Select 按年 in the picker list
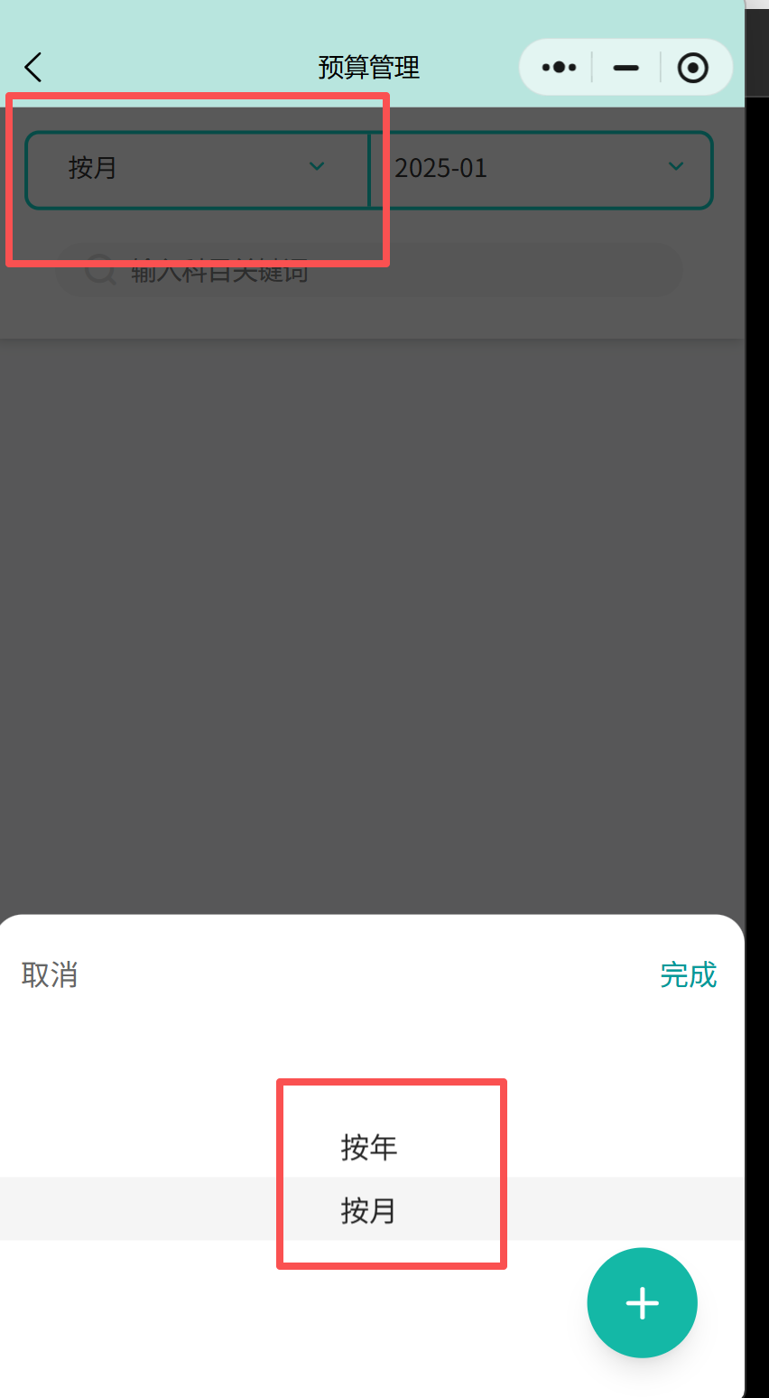Image resolution: width=769 pixels, height=1398 pixels. point(369,1147)
